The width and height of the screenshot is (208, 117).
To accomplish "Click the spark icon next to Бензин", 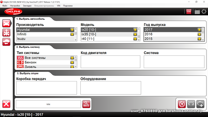I will [x=20, y=62].
